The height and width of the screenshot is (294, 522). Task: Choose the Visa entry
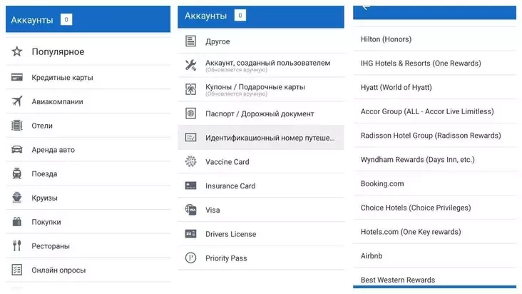261,210
